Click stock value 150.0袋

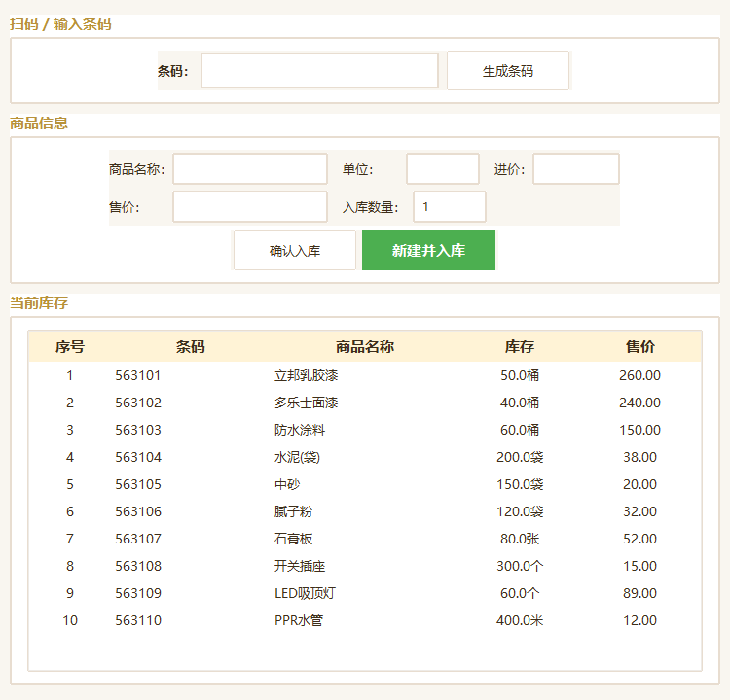[x=520, y=484]
